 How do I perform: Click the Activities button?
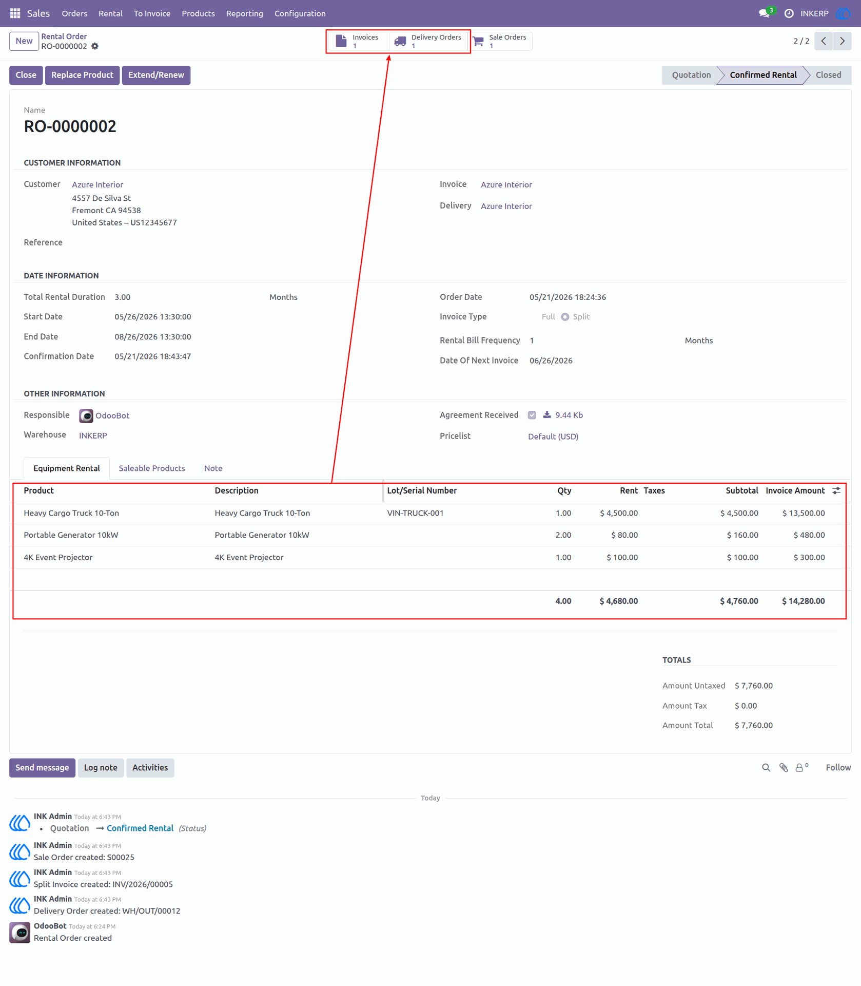150,767
